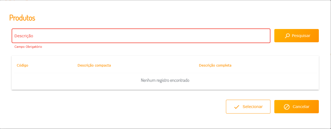Click the Produtos dialog title
The height and width of the screenshot is (129, 331).
(22, 18)
